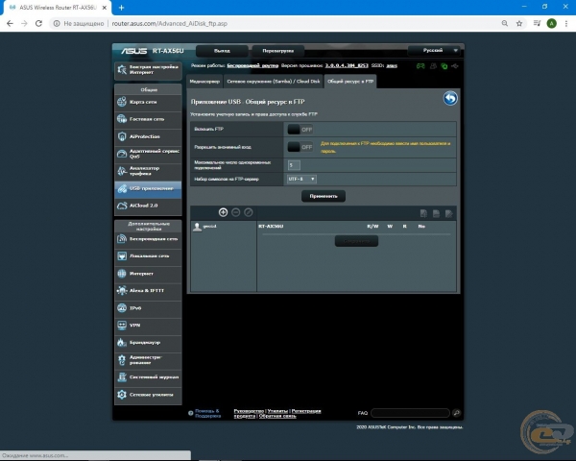
Task: Open LAN (Локальная сеть) icon
Action: tap(122, 255)
